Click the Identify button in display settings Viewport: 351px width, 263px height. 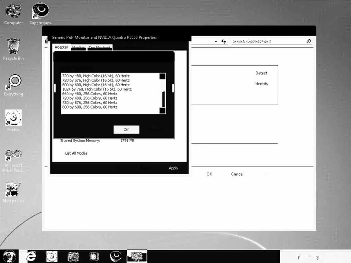click(x=261, y=84)
